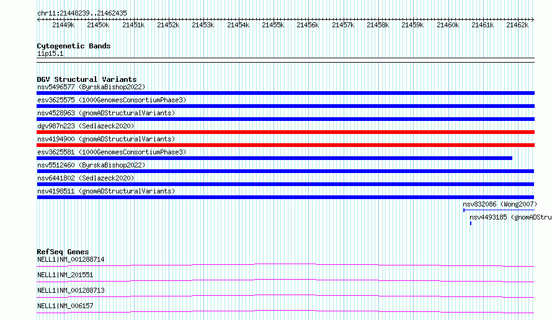Select the 21462k ruler tick label
Screen dimensions: 552x320
tap(517, 25)
